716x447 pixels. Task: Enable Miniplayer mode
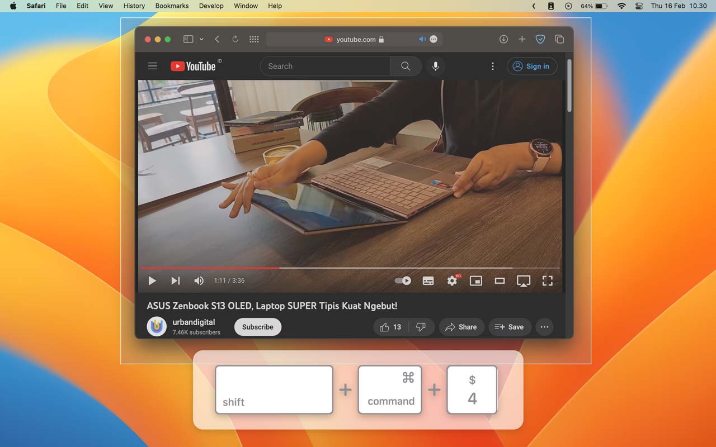[x=476, y=280]
